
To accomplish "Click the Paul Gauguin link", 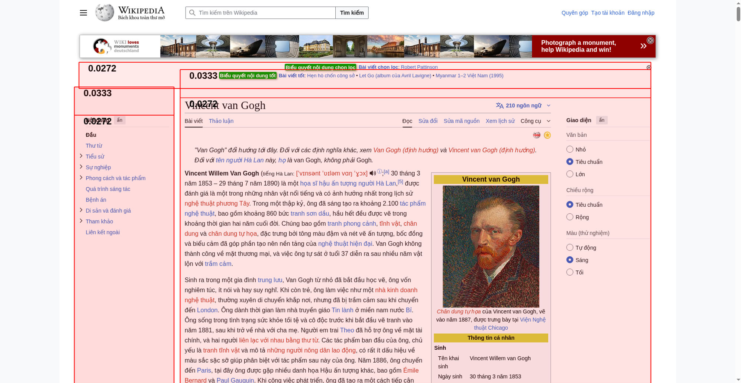I will coord(235,380).
